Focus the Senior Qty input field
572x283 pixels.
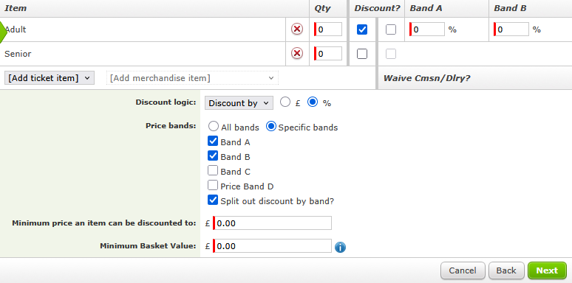click(328, 54)
